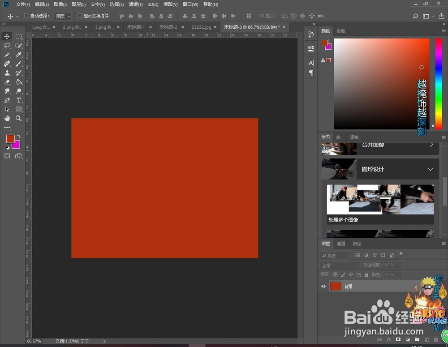Screen dimensions: 448x347
Task: Toggle shape layer filter in Layers panel
Action: click(x=383, y=255)
